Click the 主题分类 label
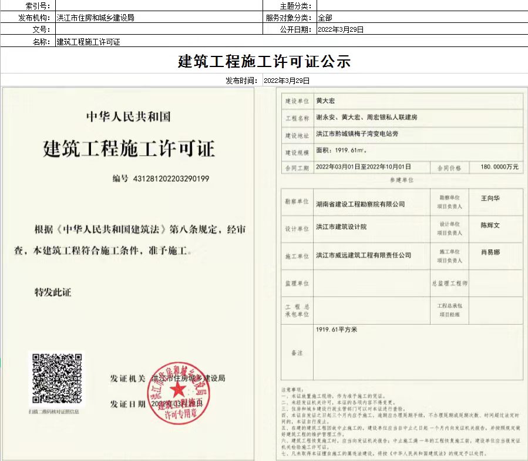Image resolution: width=528 pixels, height=461 pixels. tap(295, 6)
